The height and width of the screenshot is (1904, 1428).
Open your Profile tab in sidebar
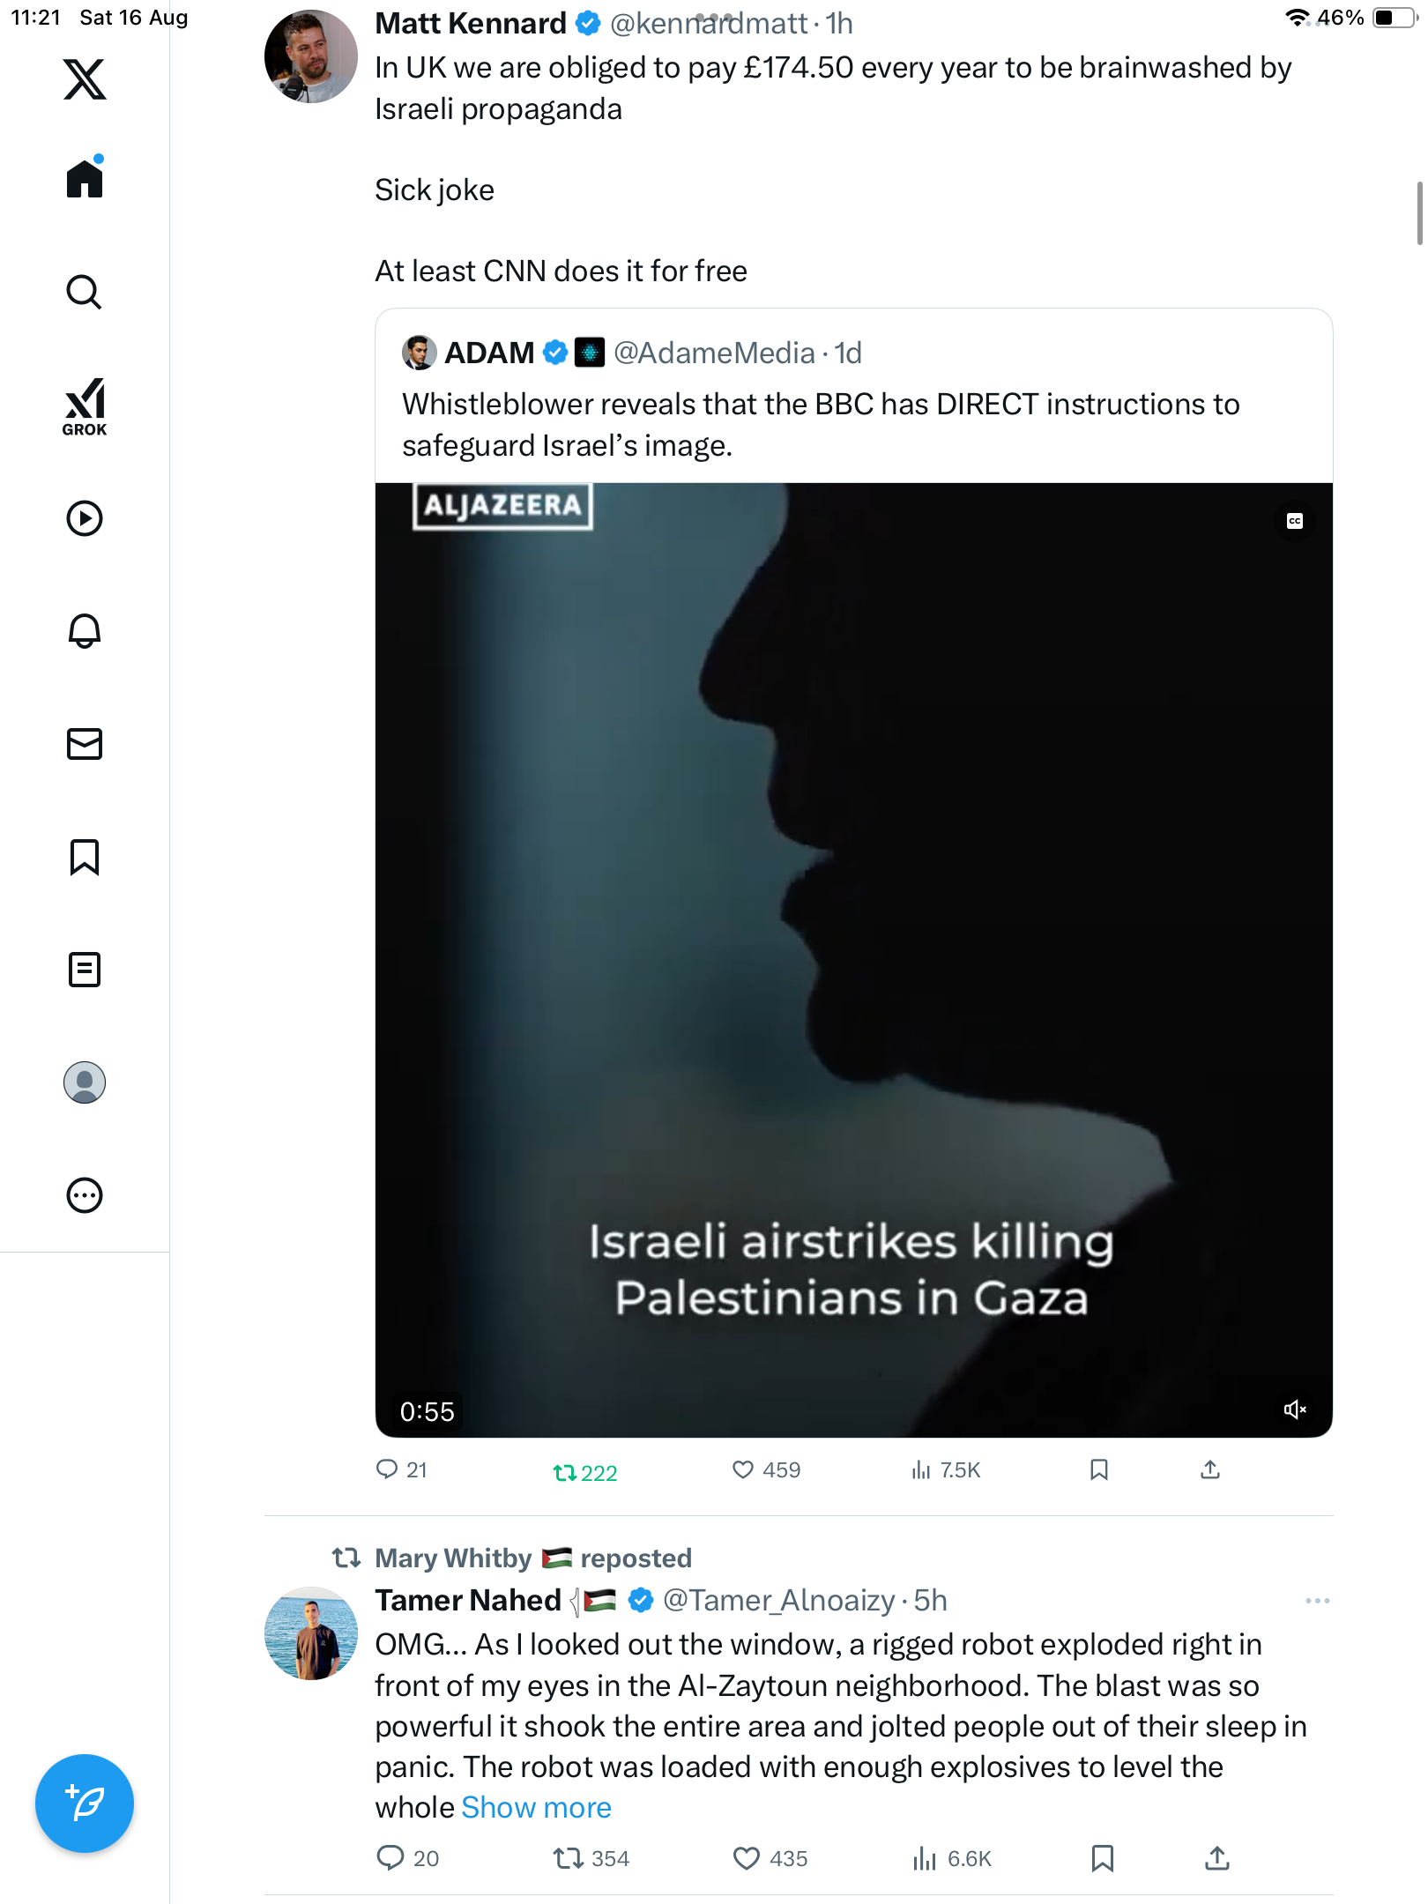85,1082
